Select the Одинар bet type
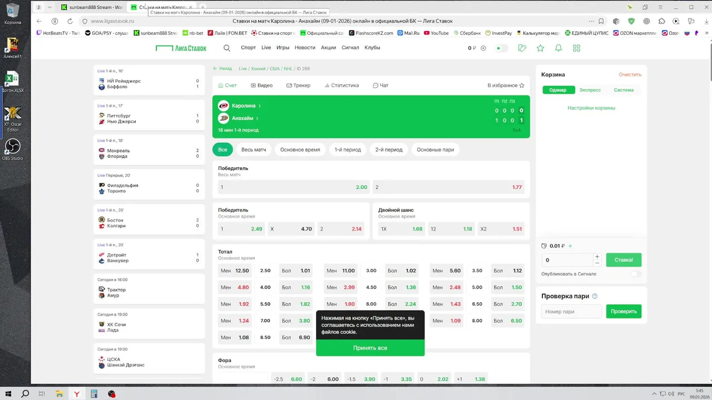This screenshot has height=400, width=712. (x=558, y=90)
